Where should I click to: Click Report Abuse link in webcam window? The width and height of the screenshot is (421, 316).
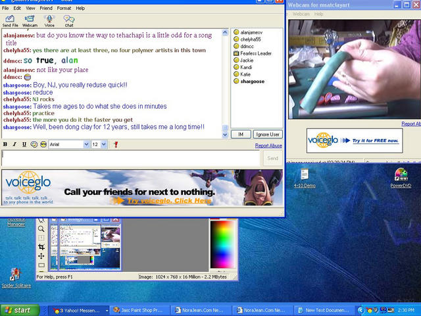pos(411,124)
